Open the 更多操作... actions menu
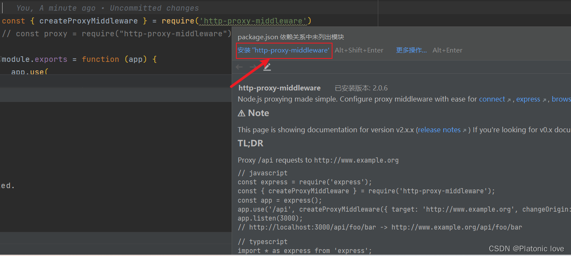Screen dimensions: 571x256 click(411, 50)
